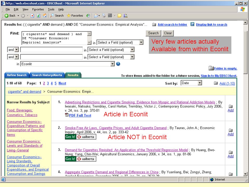The height and width of the screenshot is (187, 249).
Task: Click the persistent link icon beside Display link
Action: (192, 24)
